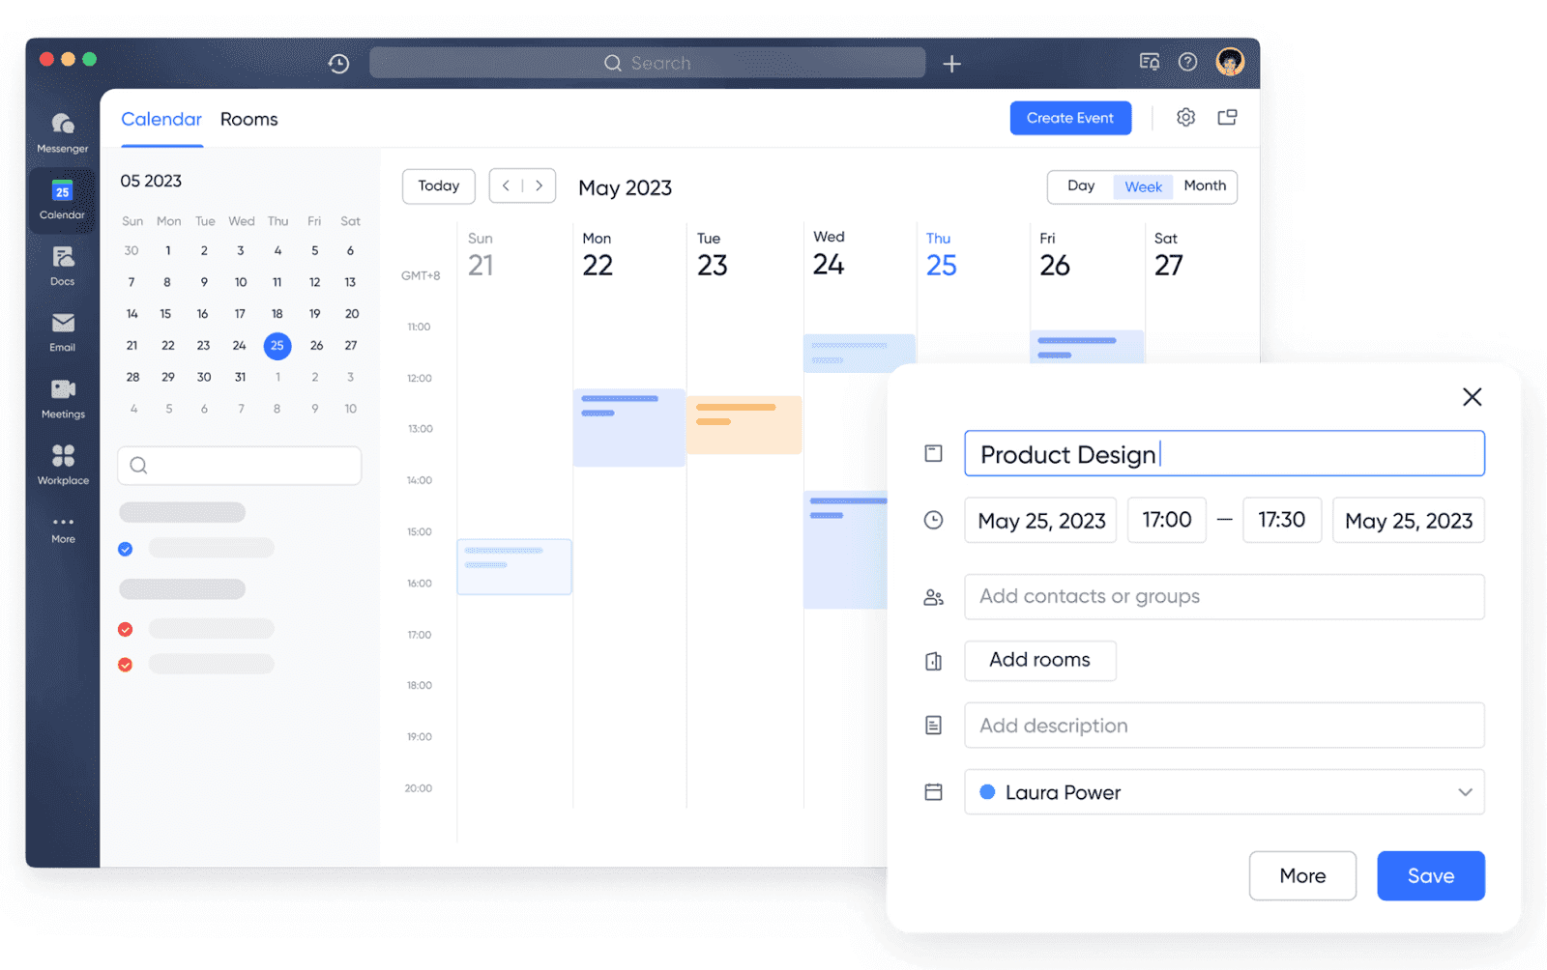Open the Workplace section
Image resolution: width=1547 pixels, height=970 pixels.
(x=61, y=462)
